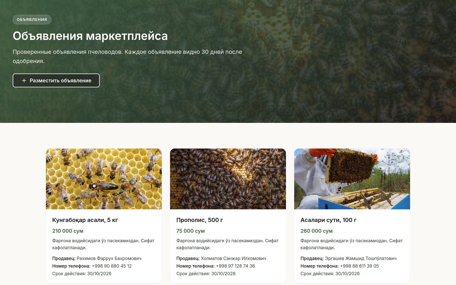The image size is (456, 285).
Task: Click price 260 000 сум
Action: (x=316, y=231)
